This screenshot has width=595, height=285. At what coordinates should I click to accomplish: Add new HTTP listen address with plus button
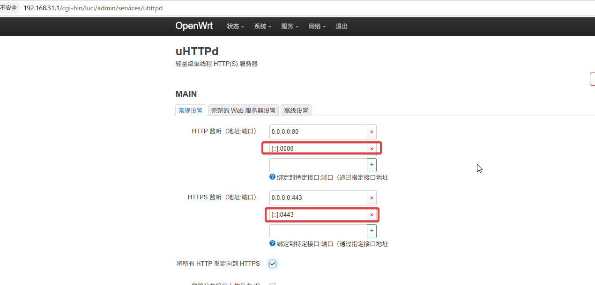[372, 165]
